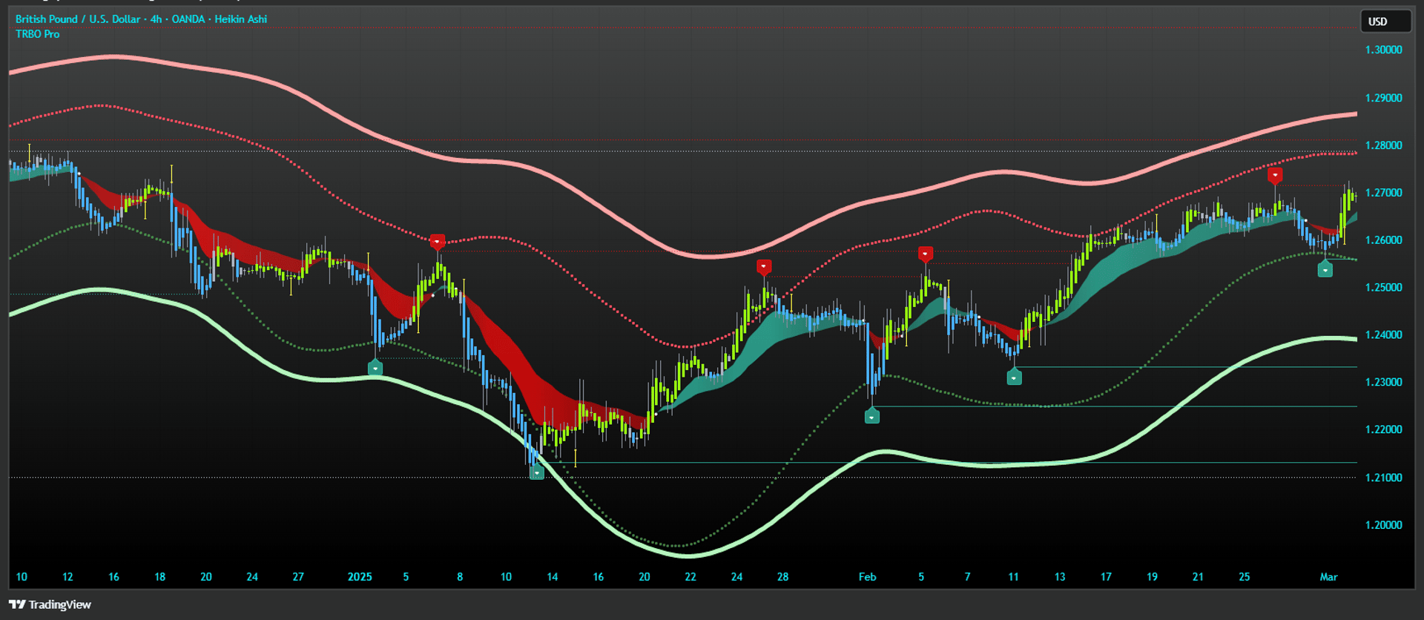Click the Feb label on the time axis
Viewport: 1424px width, 620px height.
(x=868, y=577)
